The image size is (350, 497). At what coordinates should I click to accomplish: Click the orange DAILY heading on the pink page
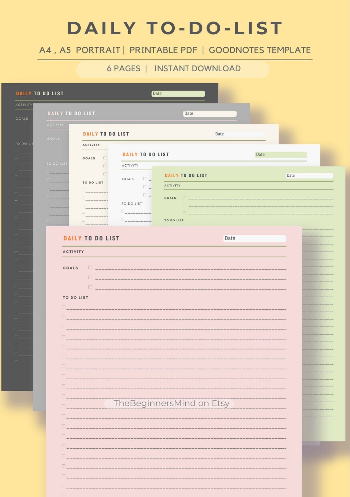[x=72, y=238]
